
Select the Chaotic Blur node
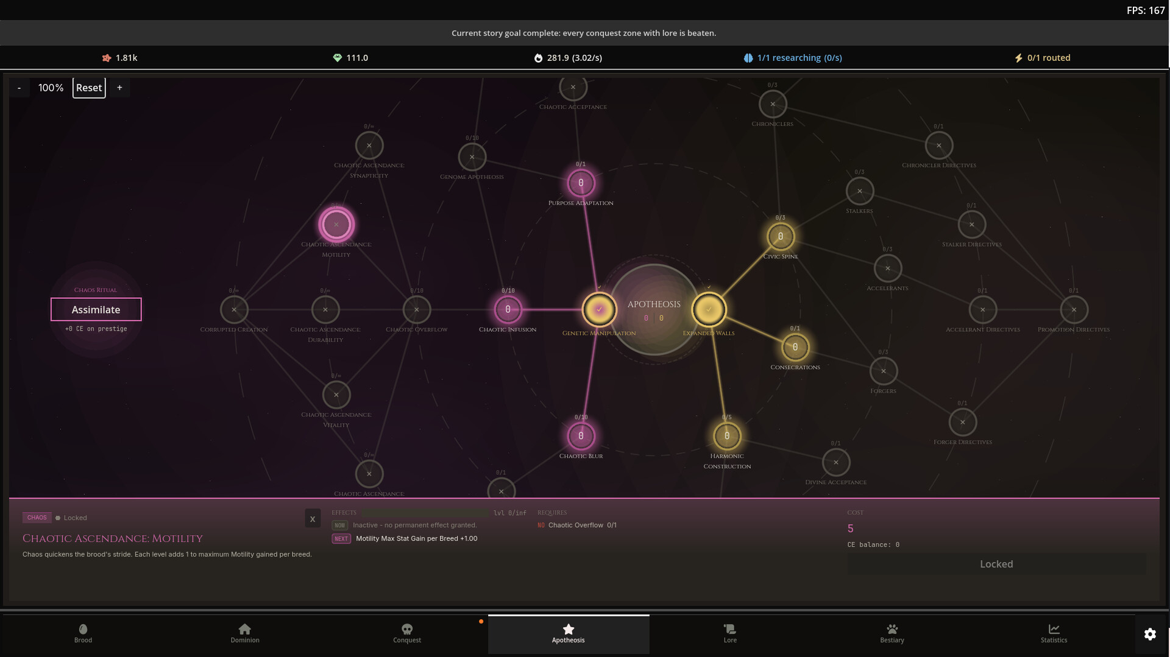(x=581, y=436)
